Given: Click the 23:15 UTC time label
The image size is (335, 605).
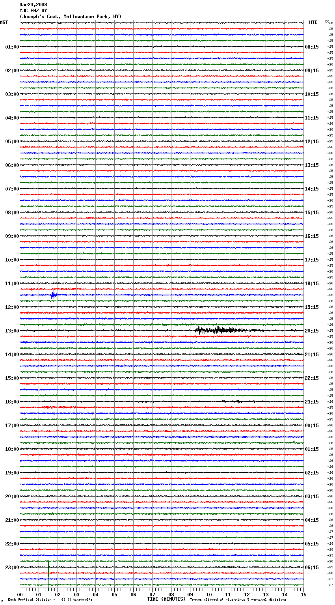Looking at the screenshot, I should coord(312,402).
